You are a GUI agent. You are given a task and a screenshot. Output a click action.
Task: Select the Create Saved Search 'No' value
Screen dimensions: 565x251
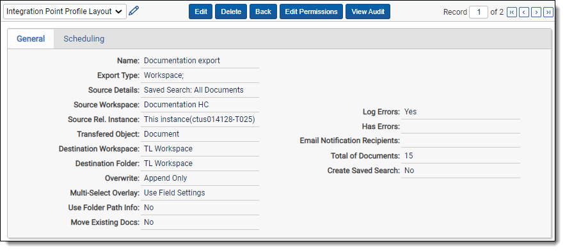tap(410, 171)
